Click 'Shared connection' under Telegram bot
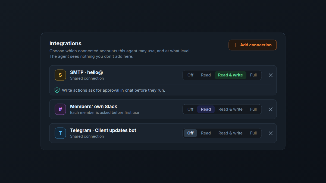Screen dimensions: 326x183 [87, 136]
